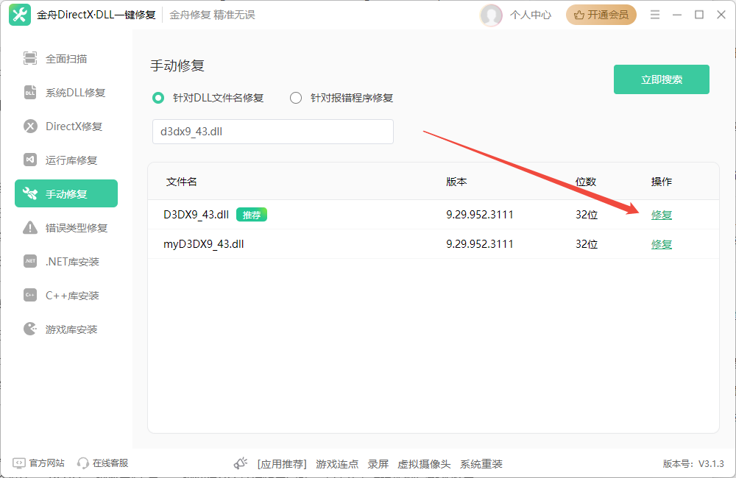Click myD3DX9_43.dll file name
This screenshot has width=736, height=478.
[204, 244]
